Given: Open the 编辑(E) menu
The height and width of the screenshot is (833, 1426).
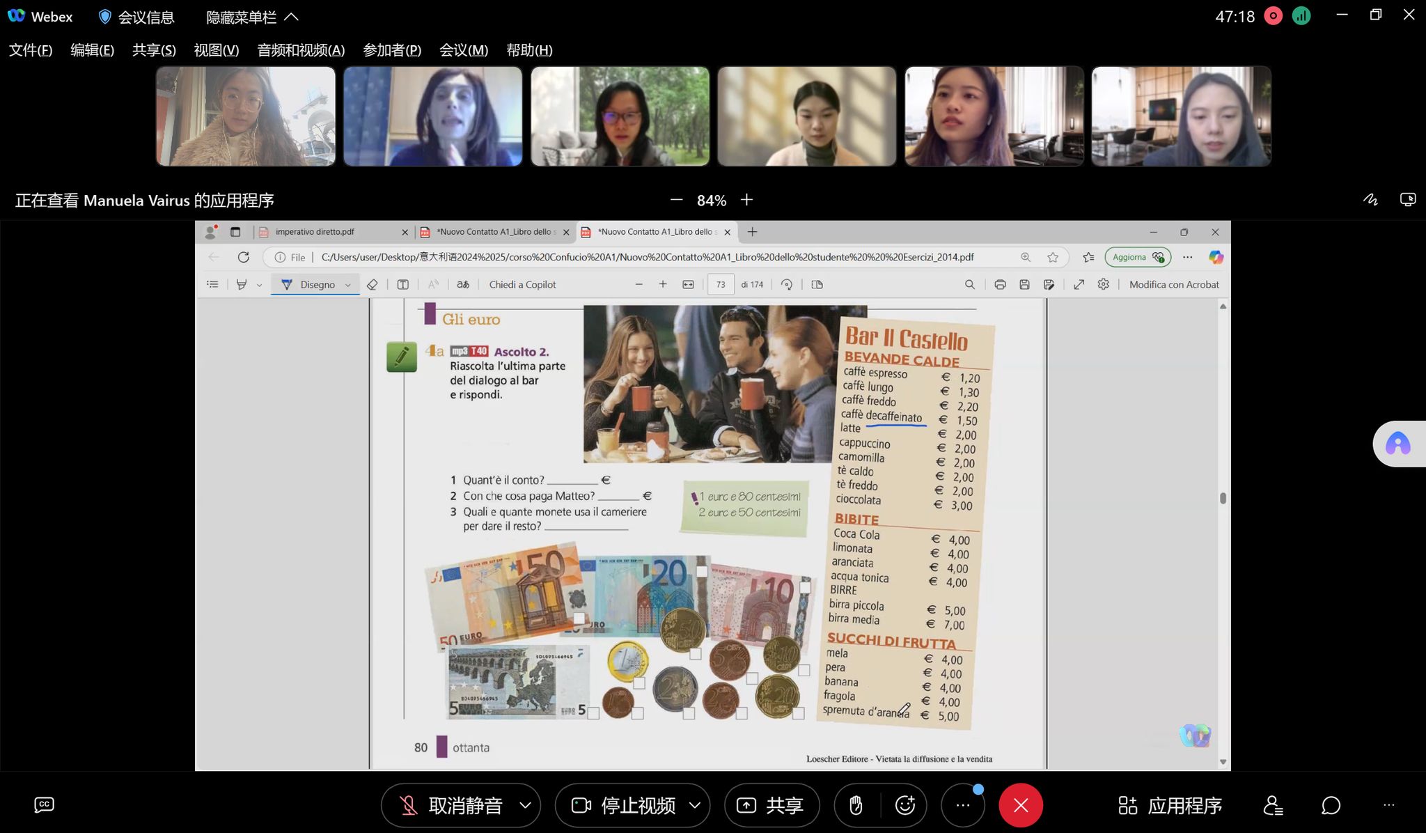Looking at the screenshot, I should pos(92,50).
